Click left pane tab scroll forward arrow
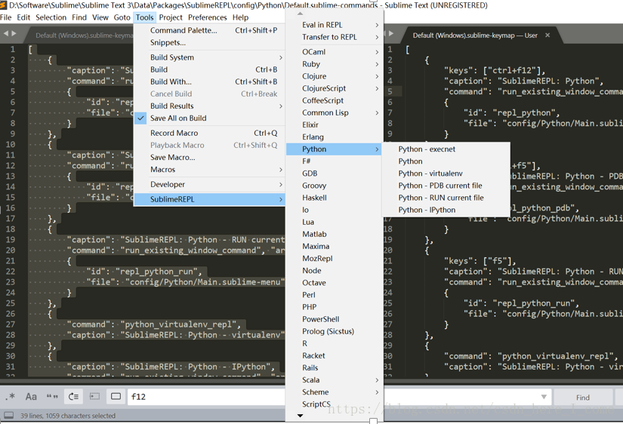Viewport: 623px width, 424px height. click(x=14, y=34)
